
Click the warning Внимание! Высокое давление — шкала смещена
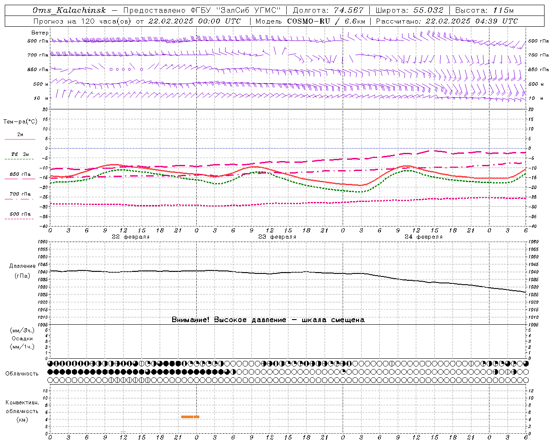[x=268, y=320]
